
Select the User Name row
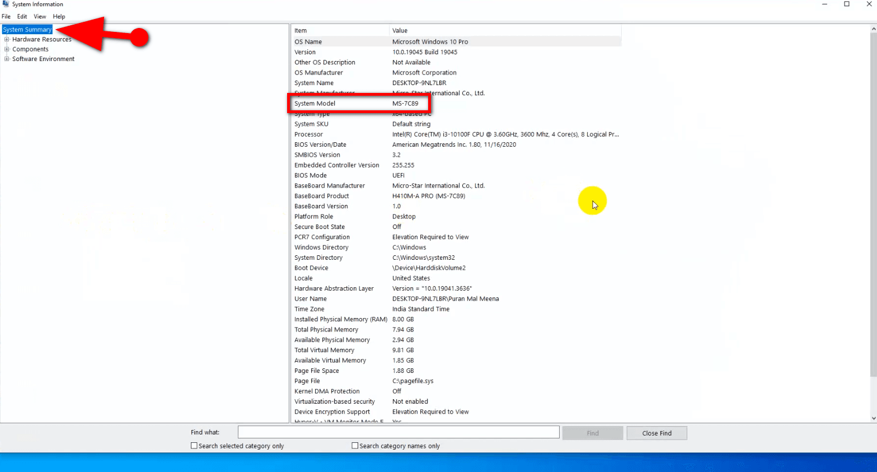[x=456, y=298]
